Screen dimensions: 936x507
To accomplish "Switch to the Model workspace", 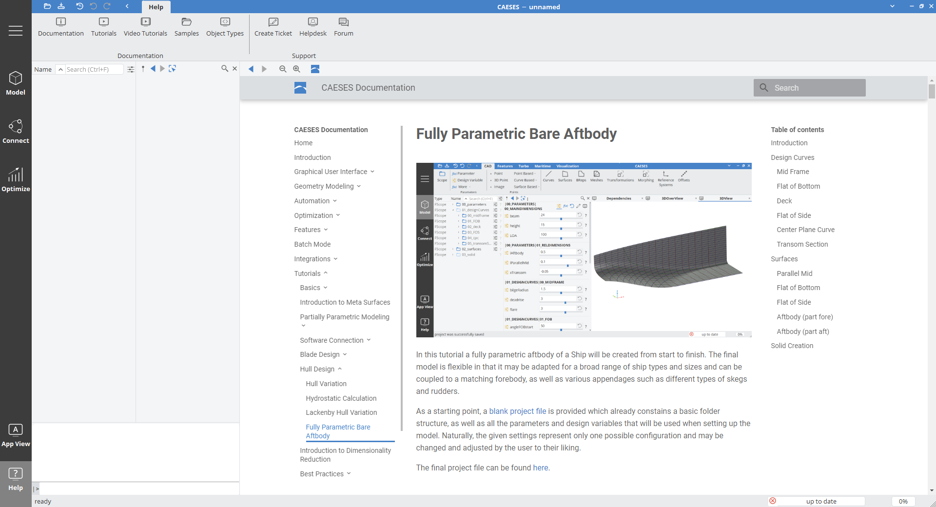I will 16,83.
